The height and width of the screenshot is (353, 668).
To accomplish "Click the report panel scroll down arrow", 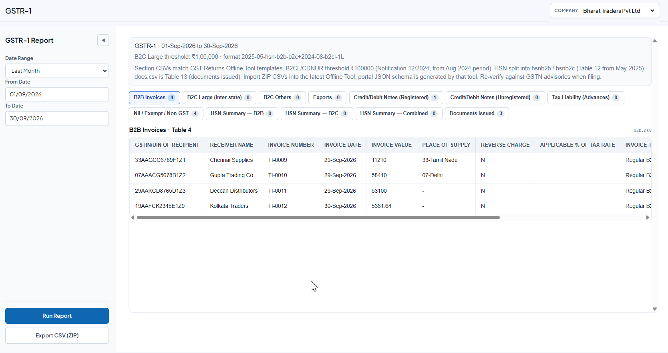I will pyautogui.click(x=655, y=309).
